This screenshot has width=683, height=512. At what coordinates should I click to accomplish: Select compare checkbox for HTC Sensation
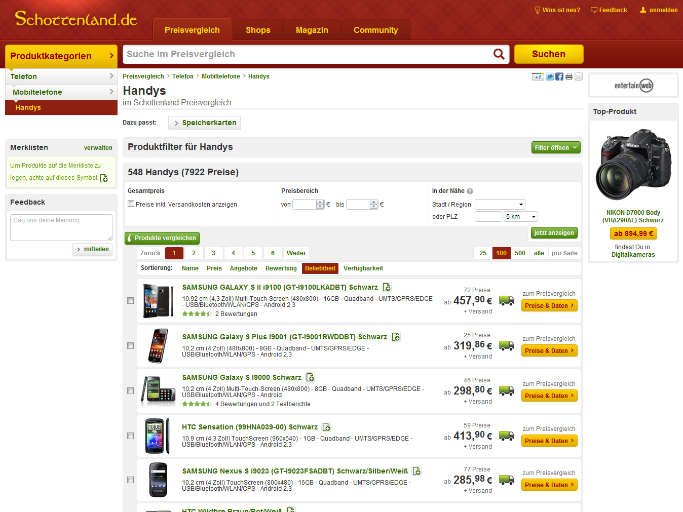[x=131, y=436]
